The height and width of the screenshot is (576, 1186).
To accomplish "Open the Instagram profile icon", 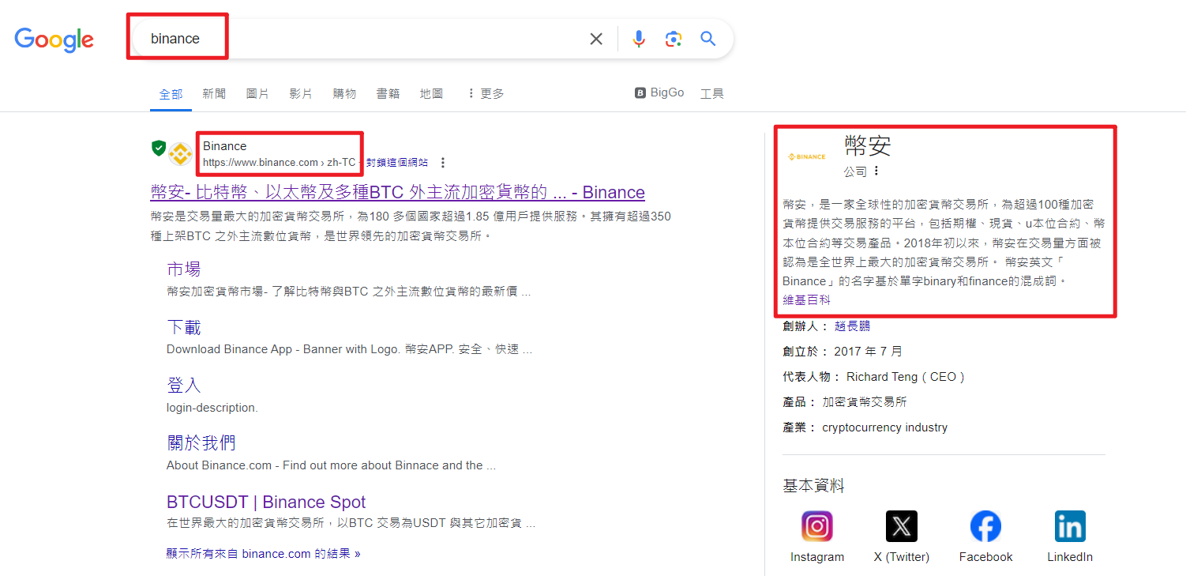I will [x=817, y=526].
